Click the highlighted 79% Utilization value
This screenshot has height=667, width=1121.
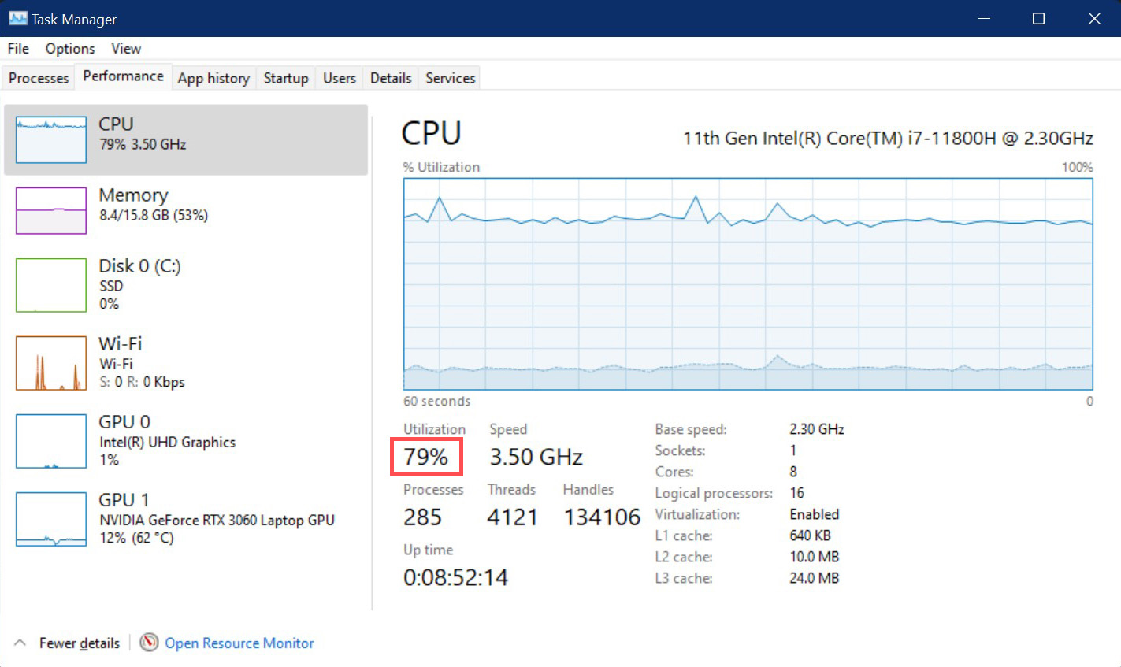pyautogui.click(x=426, y=456)
